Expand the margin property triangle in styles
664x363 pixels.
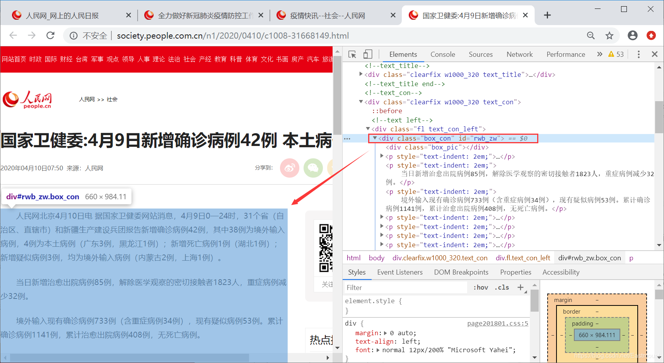[x=386, y=333]
